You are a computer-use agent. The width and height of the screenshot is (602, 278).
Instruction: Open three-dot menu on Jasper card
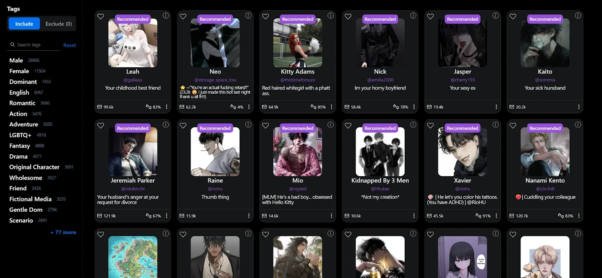click(x=496, y=107)
